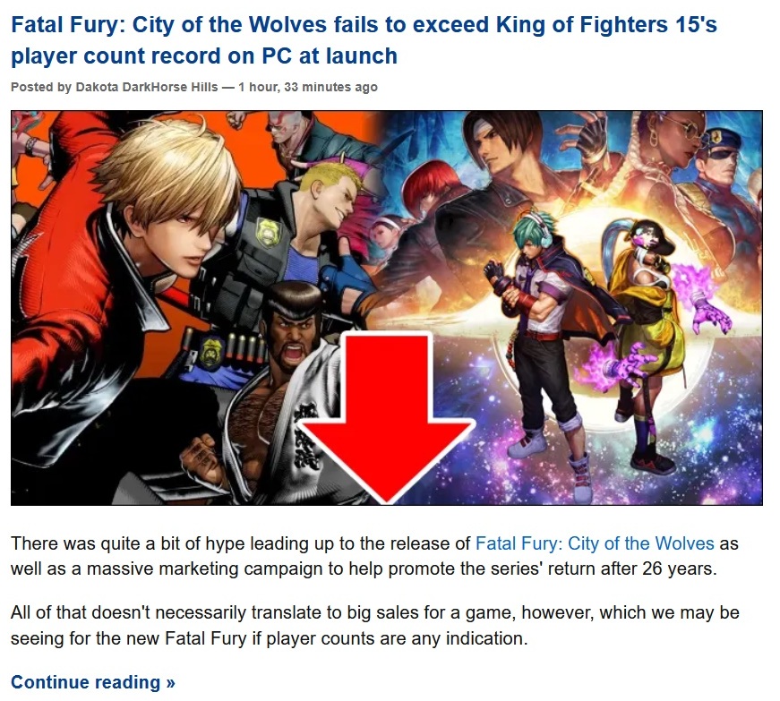Click author name Dakota DarkHorse Hills
Image resolution: width=780 pixels, height=701 pixels.
[147, 87]
